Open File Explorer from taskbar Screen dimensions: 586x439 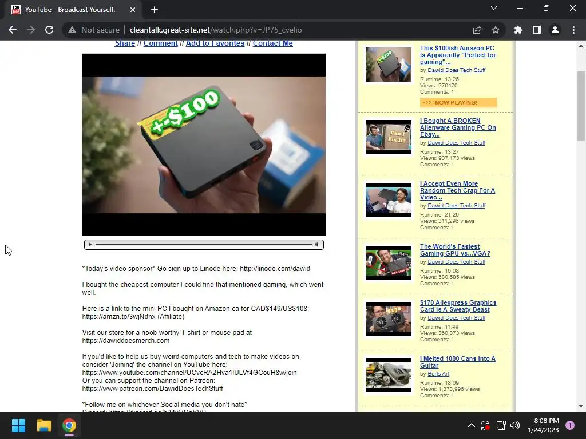click(43, 425)
